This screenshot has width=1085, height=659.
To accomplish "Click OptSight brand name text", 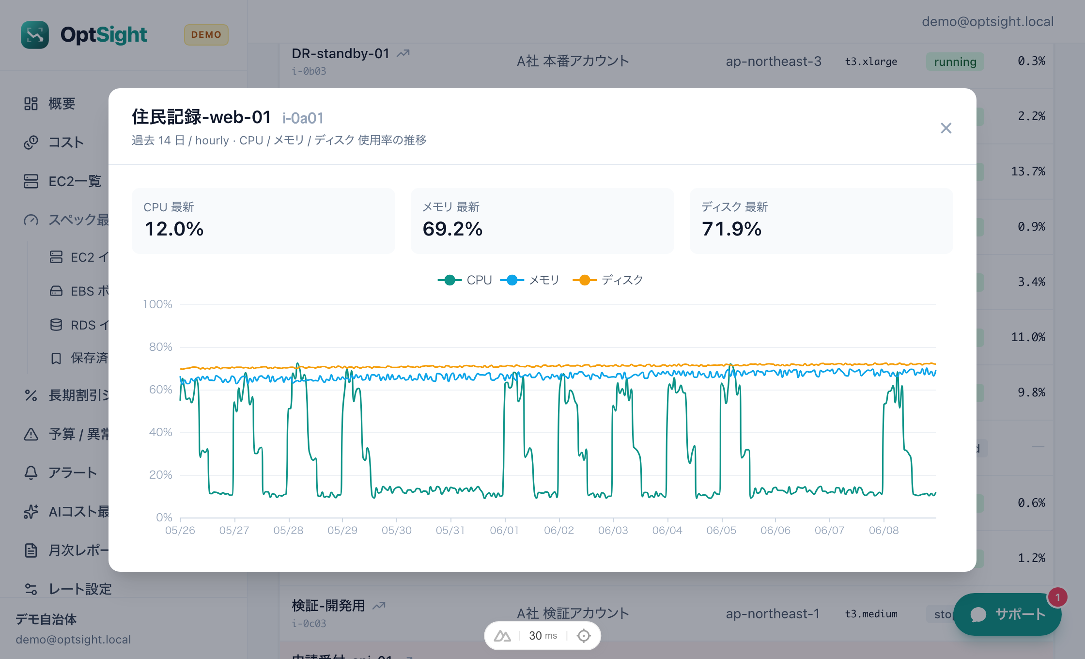I will coord(104,35).
